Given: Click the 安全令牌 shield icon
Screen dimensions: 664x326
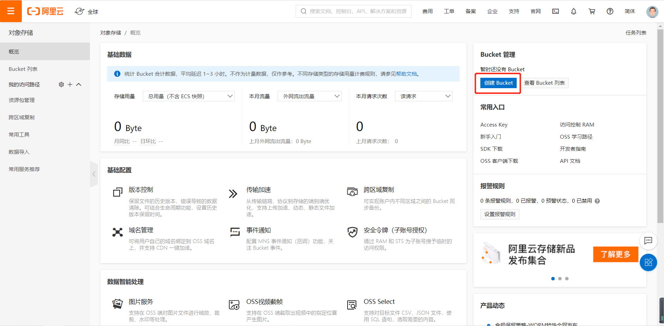Looking at the screenshot, I should coord(352,232).
